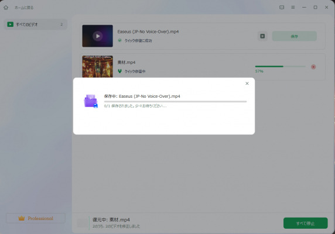Select the すべてのビデオ sidebar item

point(36,25)
